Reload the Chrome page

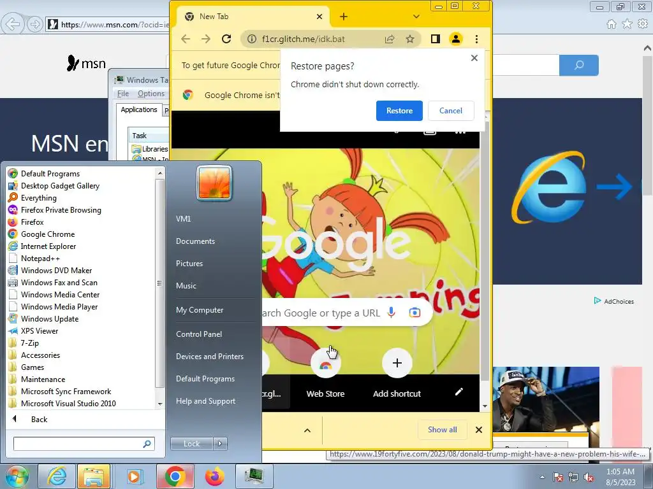226,39
